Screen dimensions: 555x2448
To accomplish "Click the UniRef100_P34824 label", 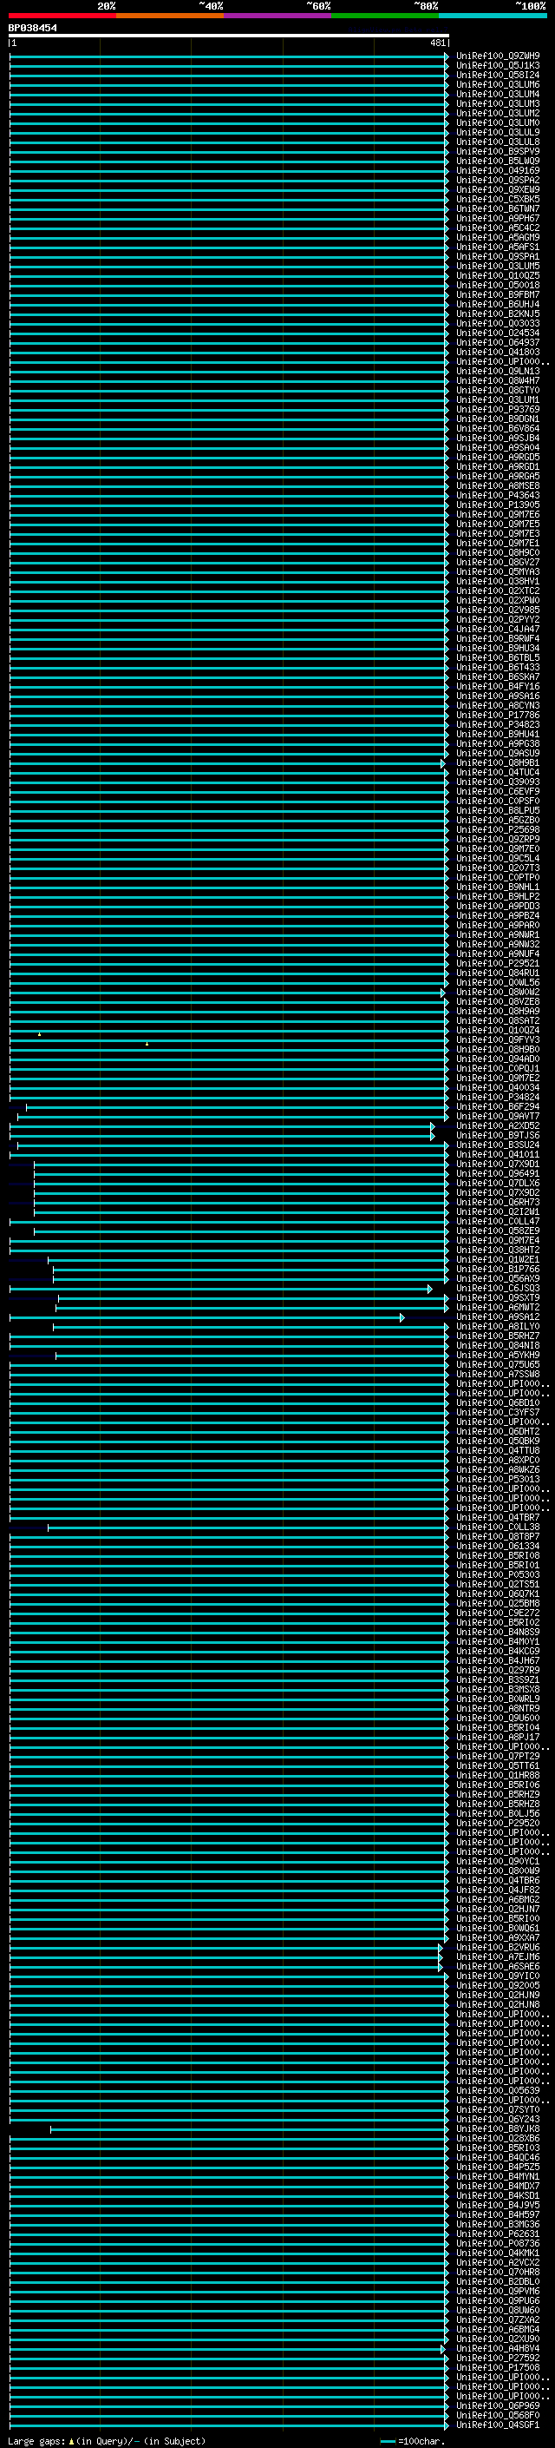I will (498, 1097).
